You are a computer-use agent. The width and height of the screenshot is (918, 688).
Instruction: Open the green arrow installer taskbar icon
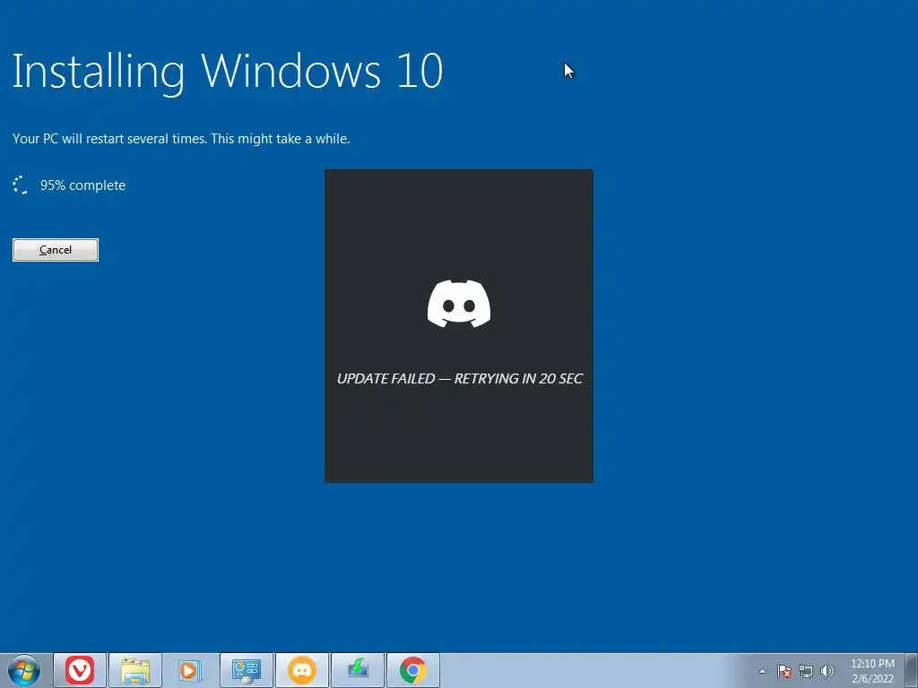pyautogui.click(x=357, y=670)
